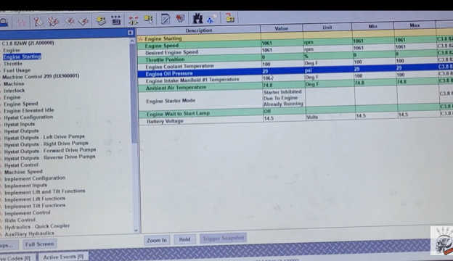Click the yellow stacked-sheets toolbar icon

[x=101, y=21]
